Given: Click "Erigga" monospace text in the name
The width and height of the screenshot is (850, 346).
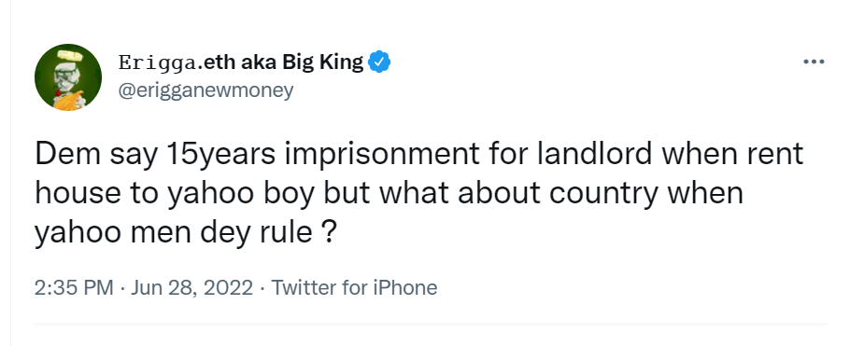Looking at the screenshot, I should 158,63.
